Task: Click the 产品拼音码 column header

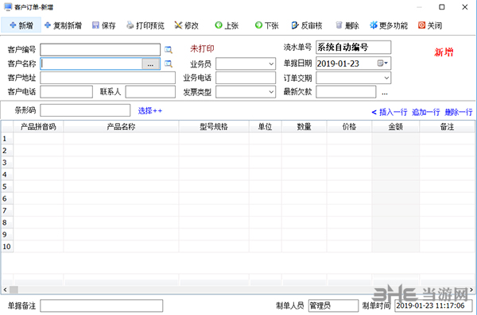Action: tap(38, 127)
